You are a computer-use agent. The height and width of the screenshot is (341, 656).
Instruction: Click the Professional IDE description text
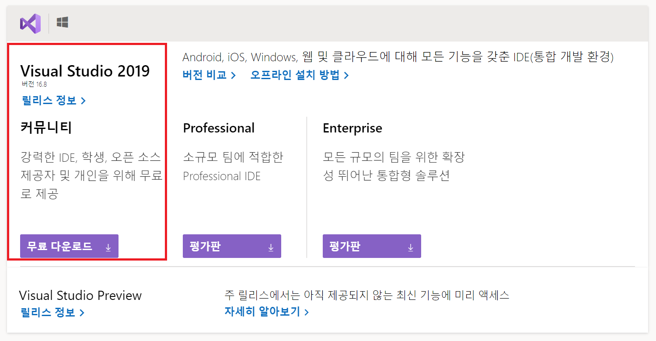coord(222,176)
